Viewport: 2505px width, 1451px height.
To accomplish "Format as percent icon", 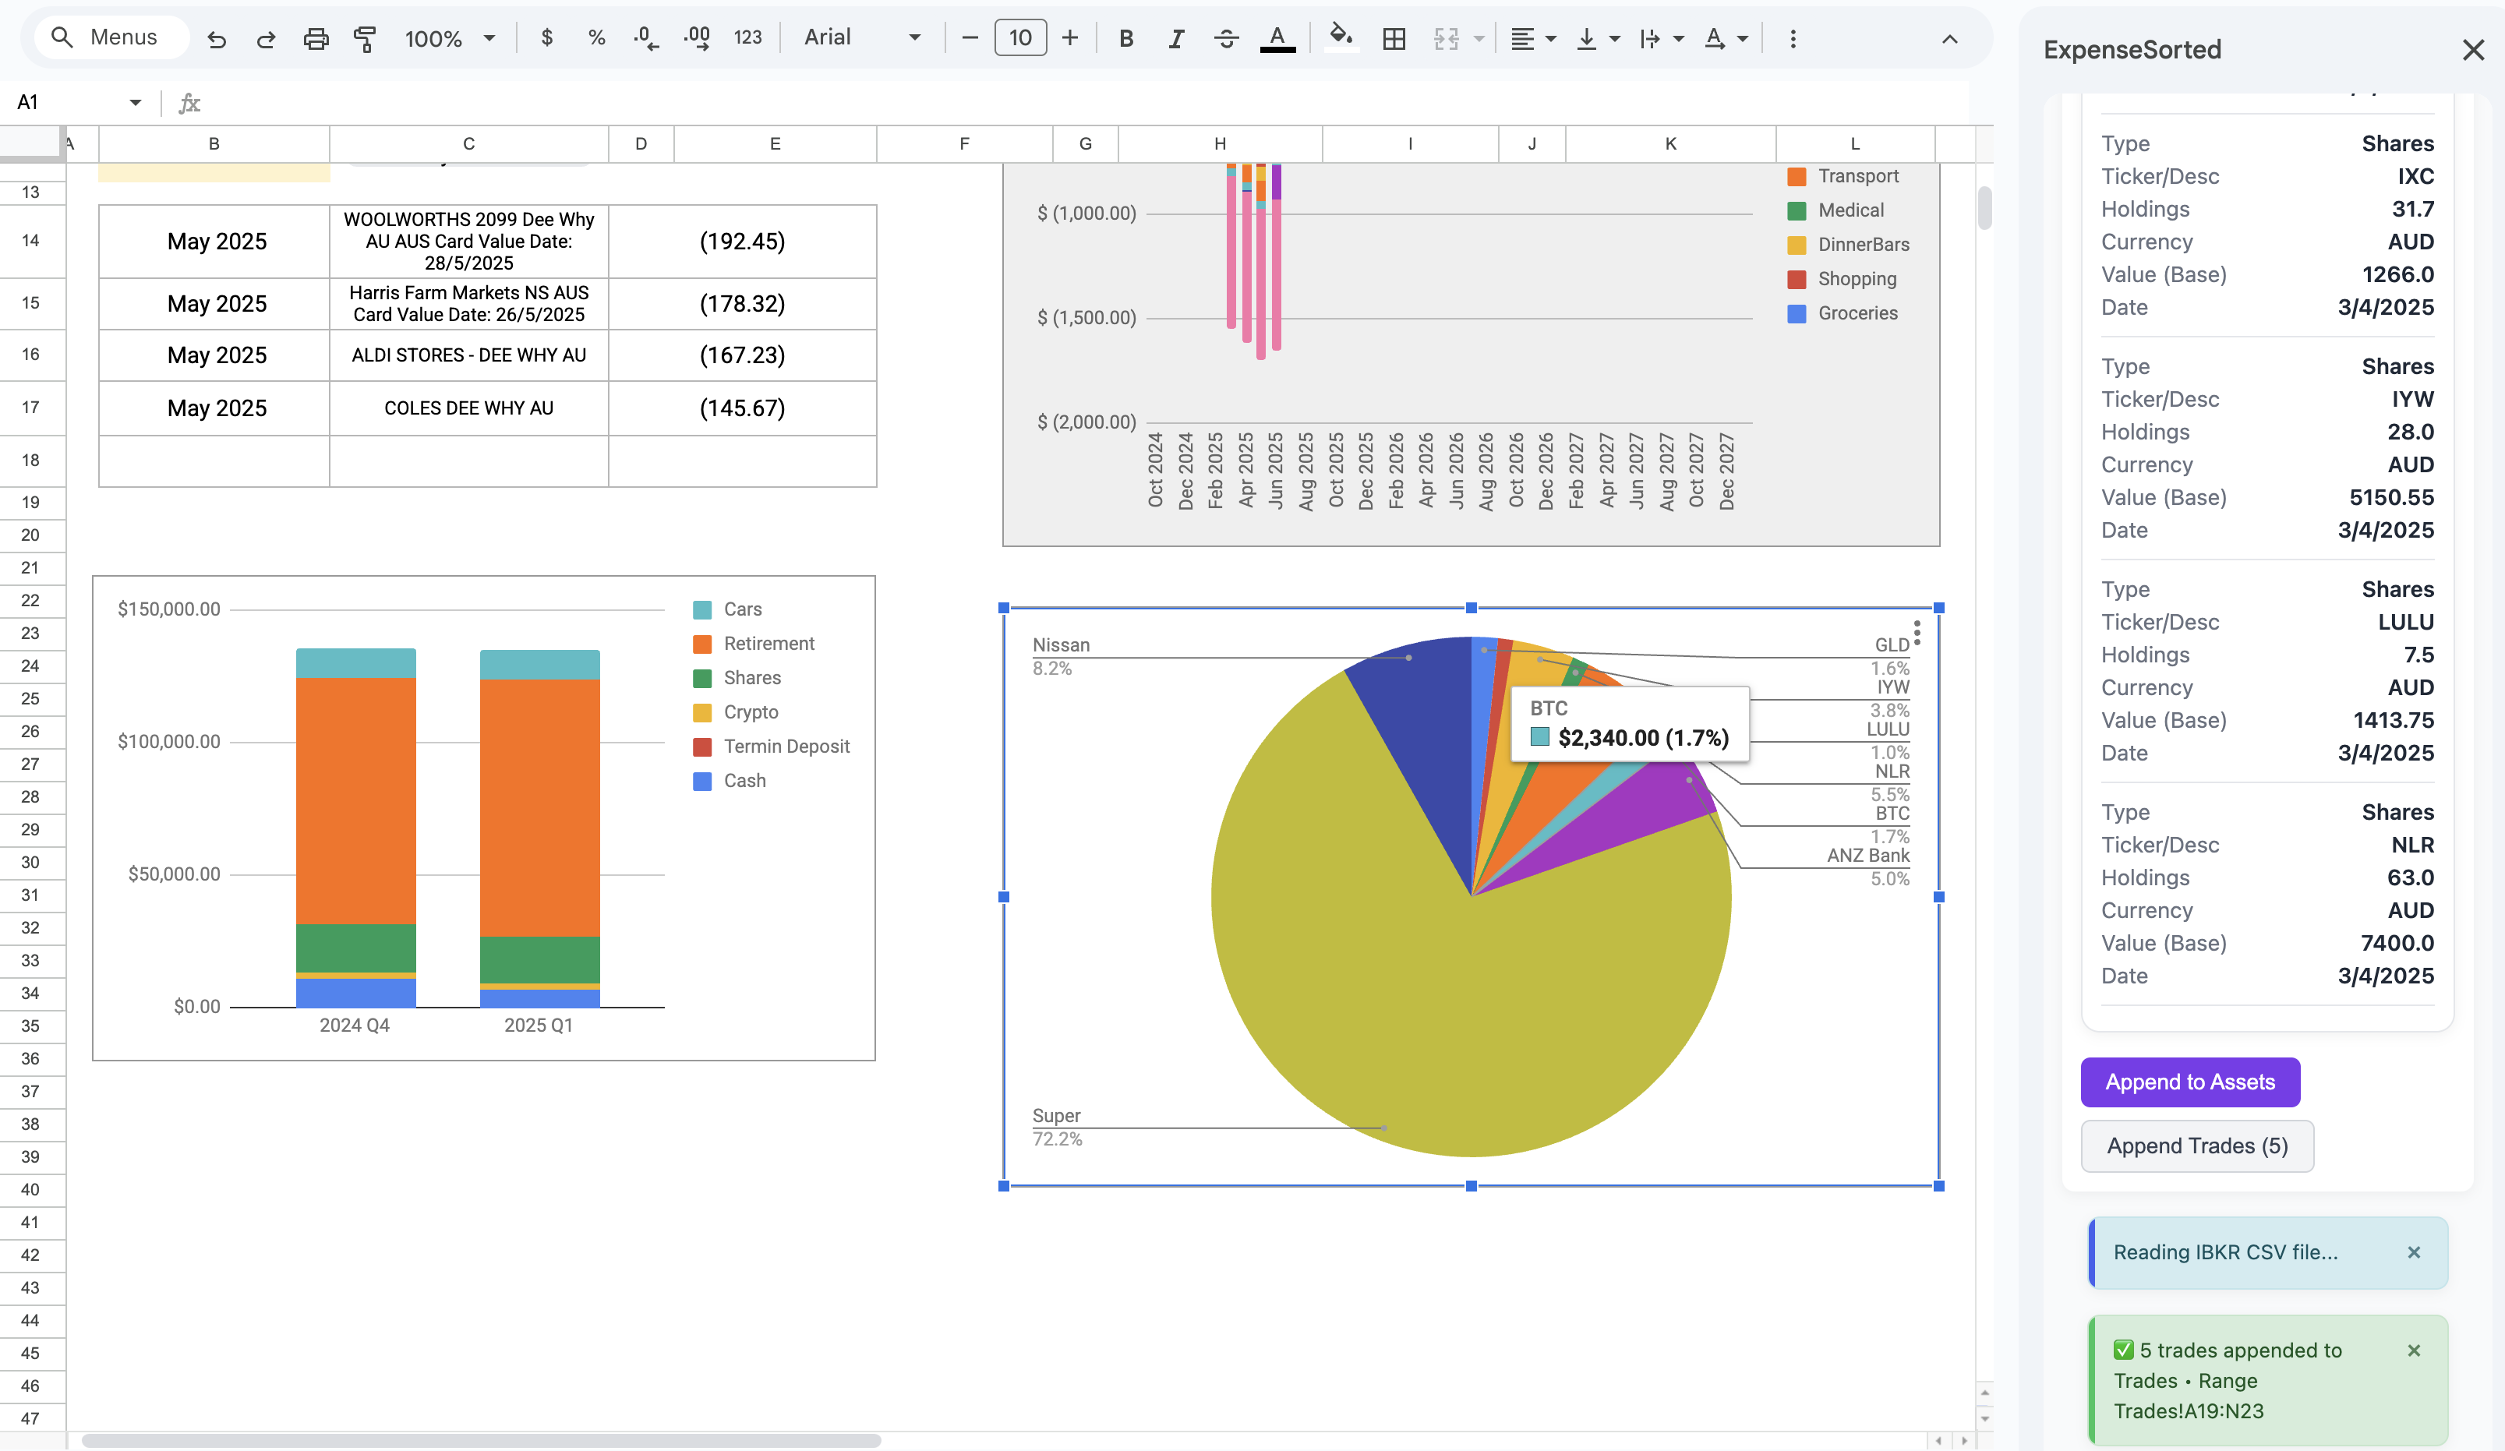I will [596, 37].
